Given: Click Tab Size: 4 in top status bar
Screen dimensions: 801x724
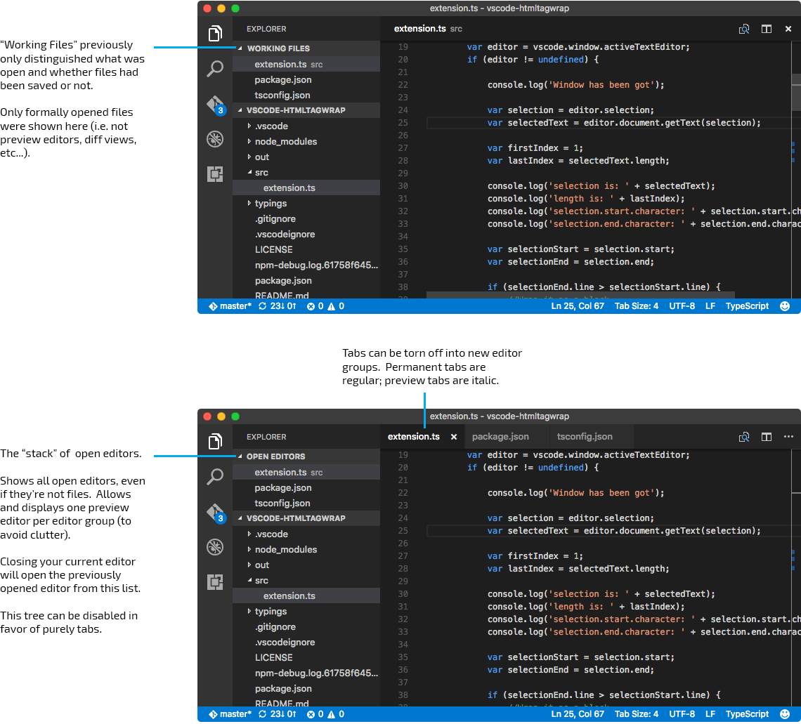Looking at the screenshot, I should (636, 306).
